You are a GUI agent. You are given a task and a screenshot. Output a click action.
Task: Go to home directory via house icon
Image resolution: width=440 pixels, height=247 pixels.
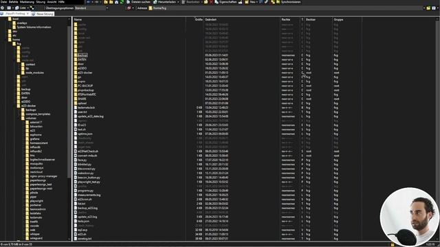[116, 2]
